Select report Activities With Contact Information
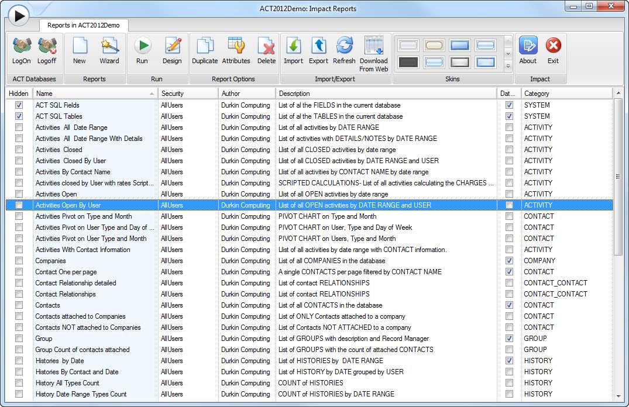 pyautogui.click(x=83, y=250)
